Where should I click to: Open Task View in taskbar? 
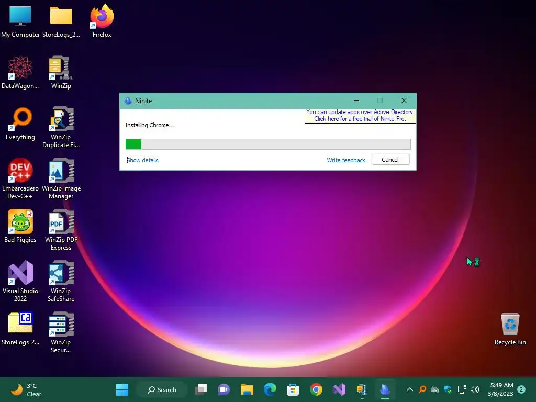201,389
